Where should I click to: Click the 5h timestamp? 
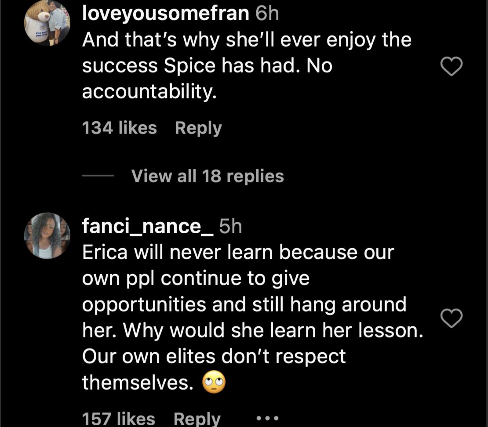(230, 227)
